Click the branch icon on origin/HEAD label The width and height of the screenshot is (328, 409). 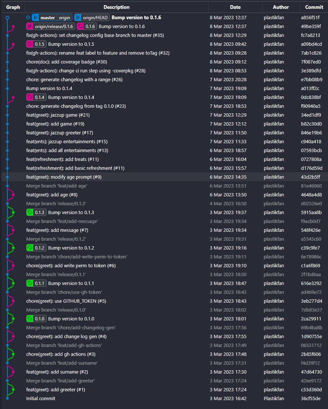click(77, 17)
